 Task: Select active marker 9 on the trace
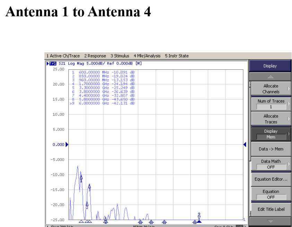point(199,218)
